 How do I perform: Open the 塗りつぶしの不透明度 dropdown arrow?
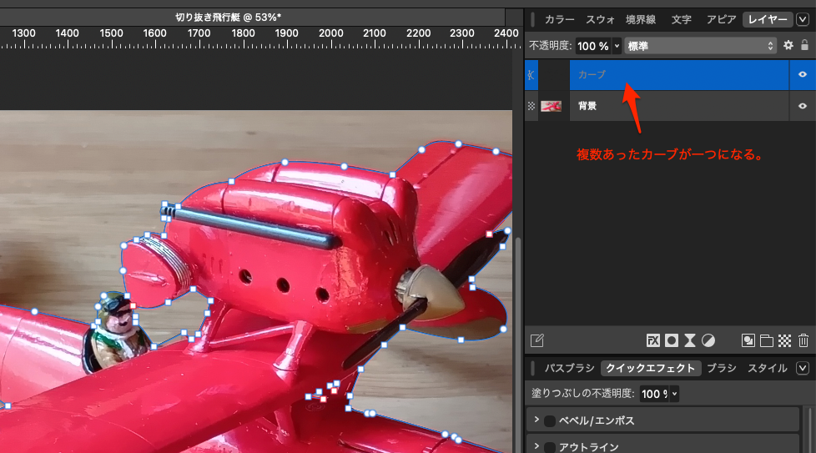click(674, 394)
